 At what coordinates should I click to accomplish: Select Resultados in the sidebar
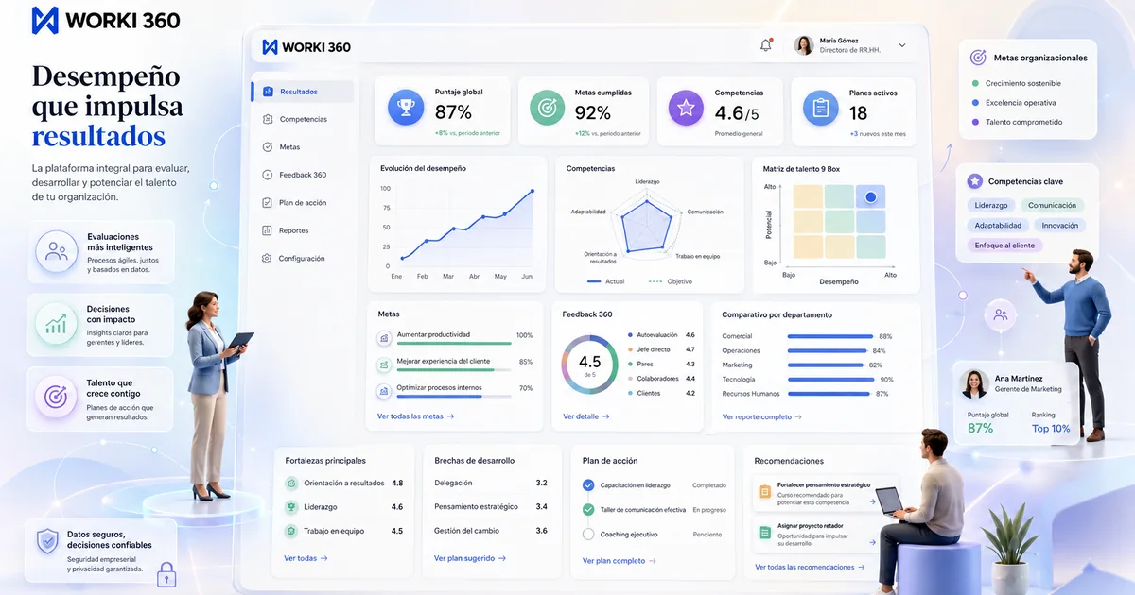click(x=303, y=92)
